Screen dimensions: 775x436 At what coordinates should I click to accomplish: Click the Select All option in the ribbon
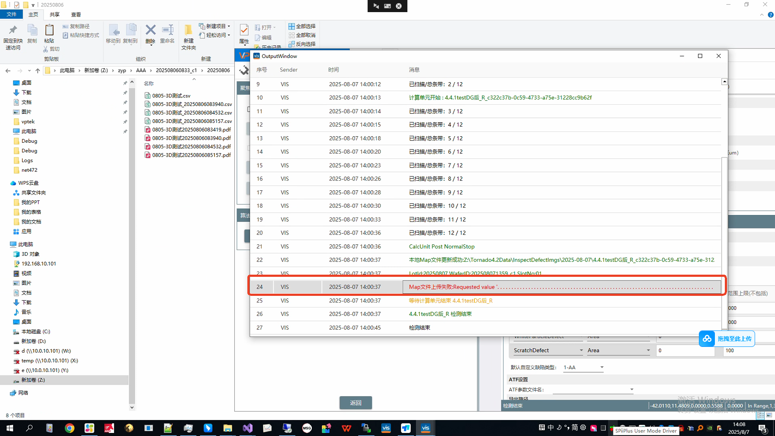pos(302,26)
